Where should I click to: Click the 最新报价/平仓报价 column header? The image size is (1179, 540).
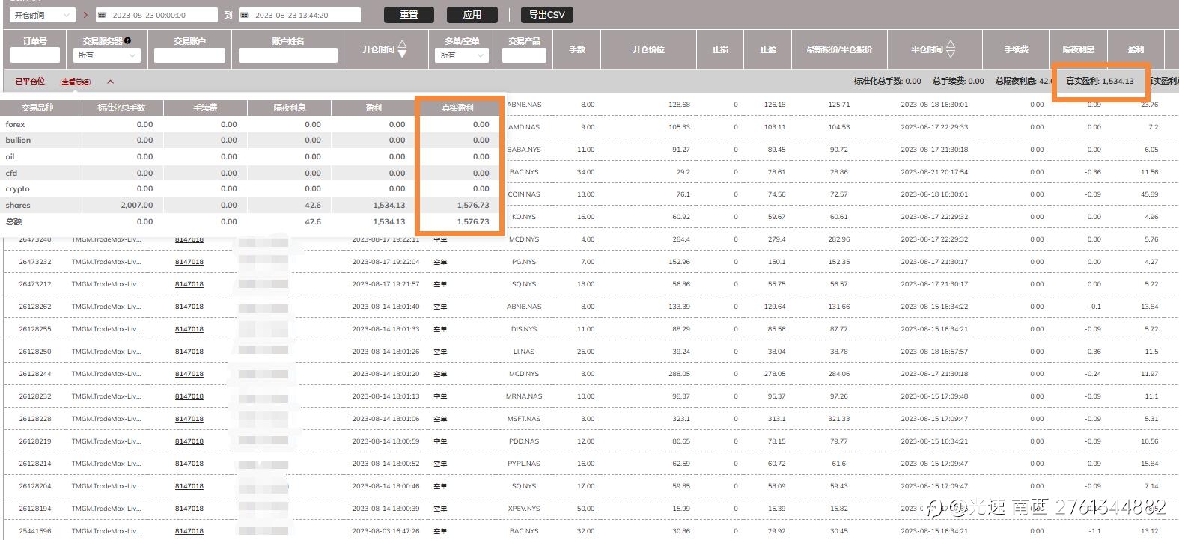[839, 49]
